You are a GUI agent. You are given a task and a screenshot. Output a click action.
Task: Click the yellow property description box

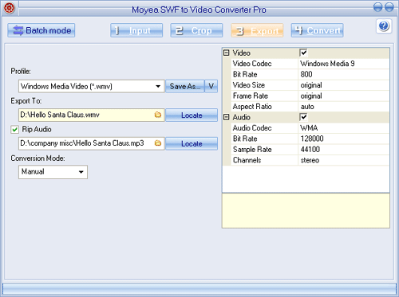pos(306,211)
